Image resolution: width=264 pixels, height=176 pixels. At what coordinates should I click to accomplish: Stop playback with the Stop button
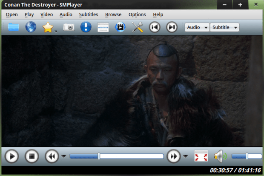click(32, 156)
